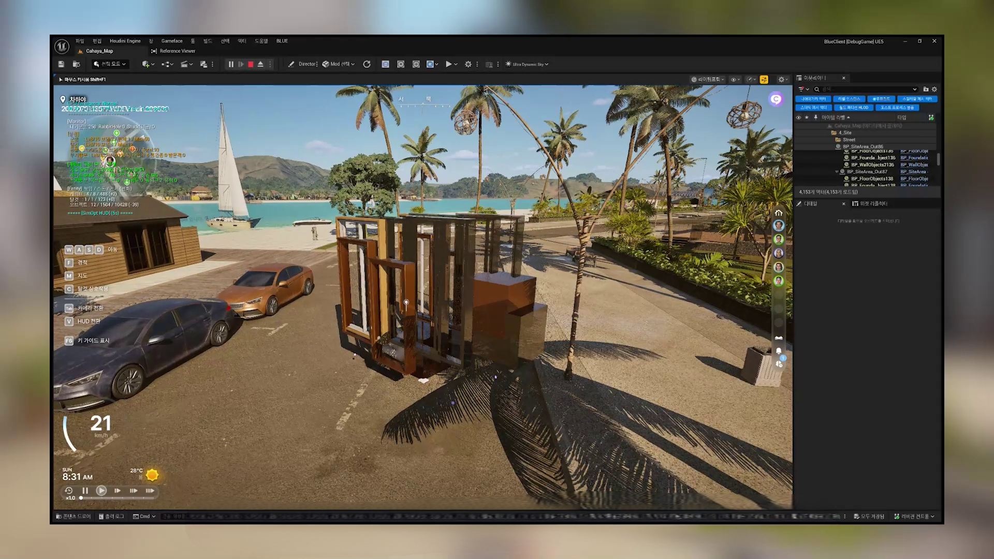Image resolution: width=994 pixels, height=559 pixels.
Task: Open the 리비전 컨트롤 dropdown
Action: coord(914,516)
